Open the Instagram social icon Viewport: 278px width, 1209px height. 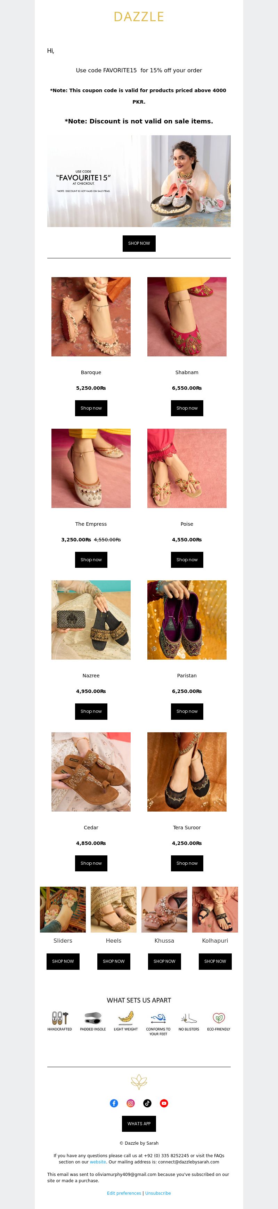point(131,1103)
